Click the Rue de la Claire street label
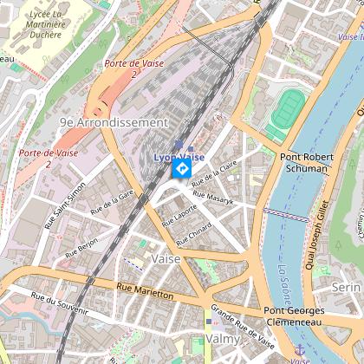 point(214,173)
